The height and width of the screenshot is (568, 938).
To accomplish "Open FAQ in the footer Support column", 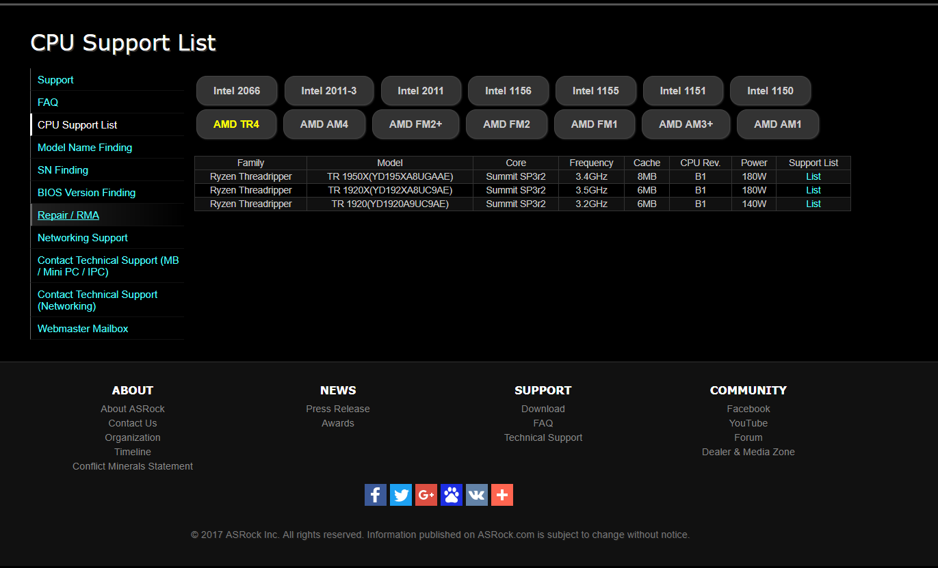I will (x=543, y=423).
